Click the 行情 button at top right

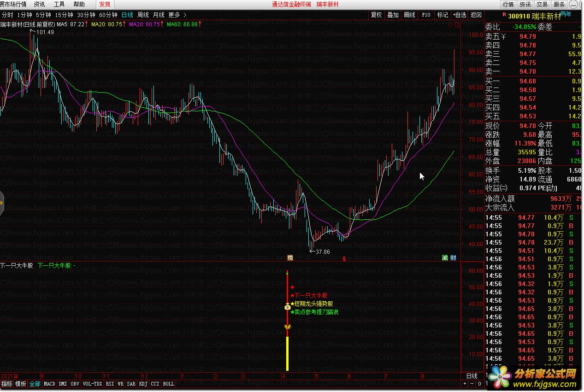click(x=508, y=4)
